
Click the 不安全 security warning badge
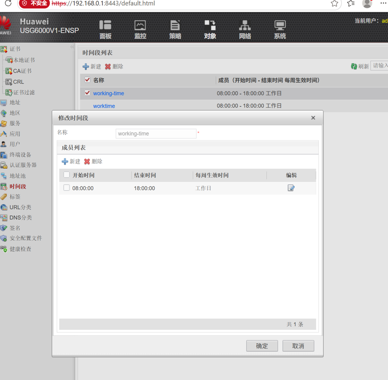tap(35, 4)
